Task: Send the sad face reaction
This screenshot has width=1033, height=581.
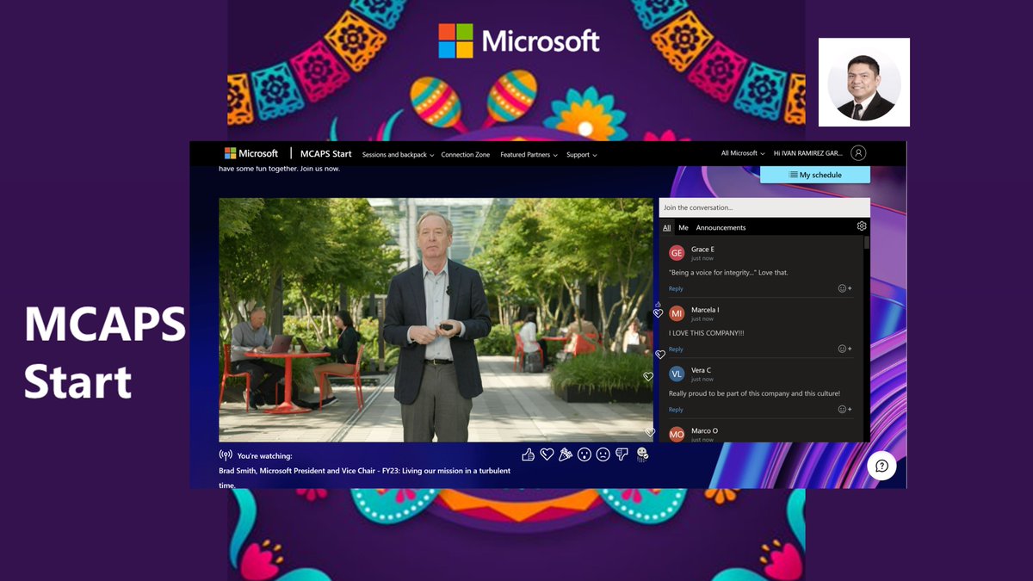Action: (603, 454)
